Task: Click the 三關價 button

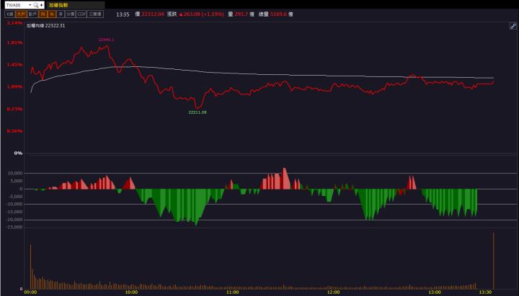Action: point(96,14)
